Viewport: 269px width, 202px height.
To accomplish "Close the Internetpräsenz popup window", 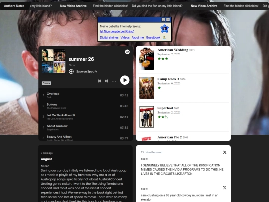I will 168,20.
